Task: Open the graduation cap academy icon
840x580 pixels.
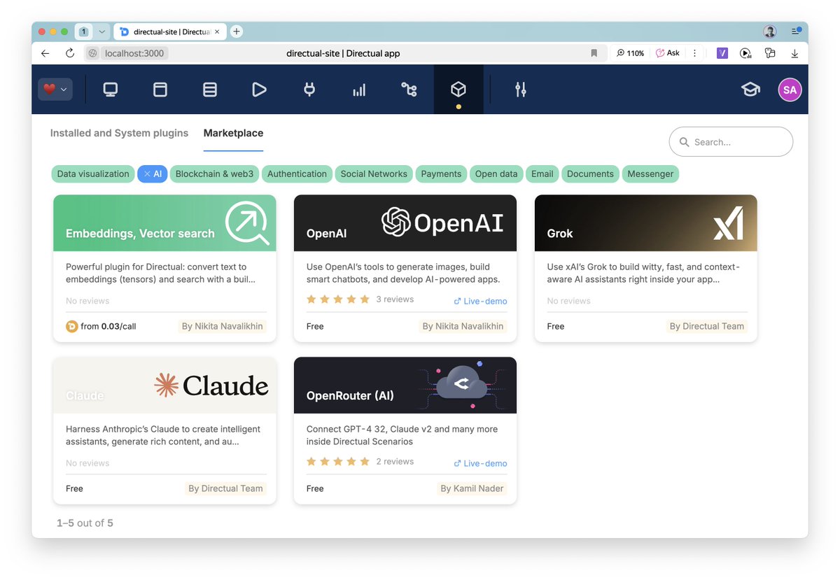Action: tap(750, 90)
